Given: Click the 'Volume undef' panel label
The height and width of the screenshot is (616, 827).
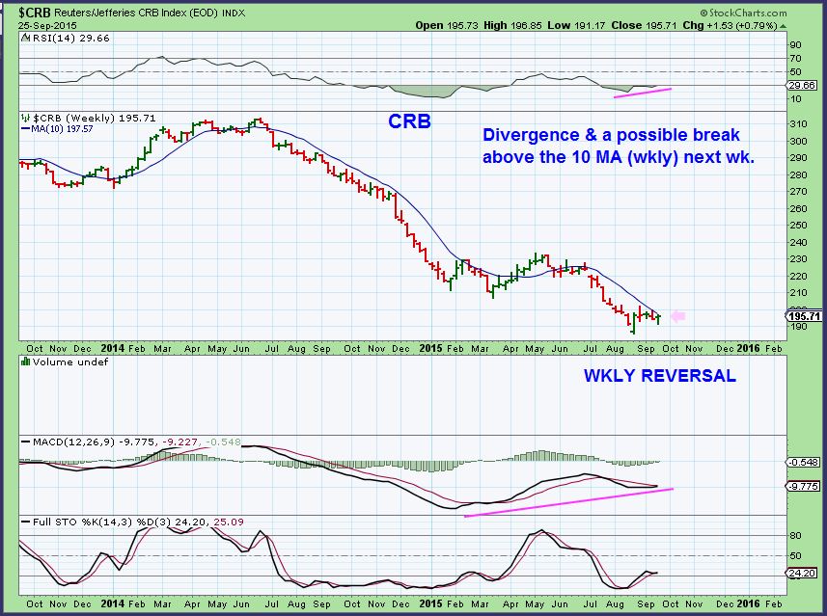Looking at the screenshot, I should (x=70, y=362).
